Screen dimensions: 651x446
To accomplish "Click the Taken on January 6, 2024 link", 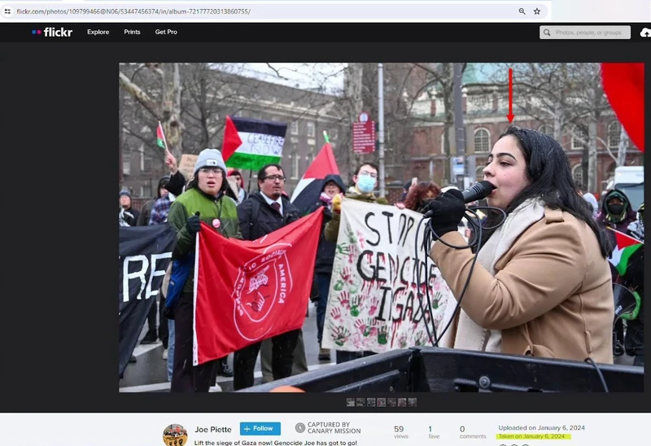I will tap(531, 437).
